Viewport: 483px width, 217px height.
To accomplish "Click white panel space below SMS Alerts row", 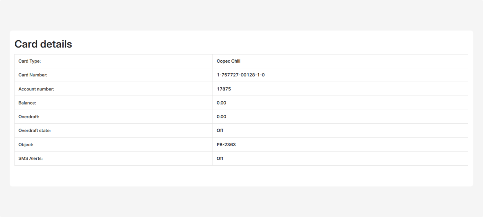I will click(242, 176).
